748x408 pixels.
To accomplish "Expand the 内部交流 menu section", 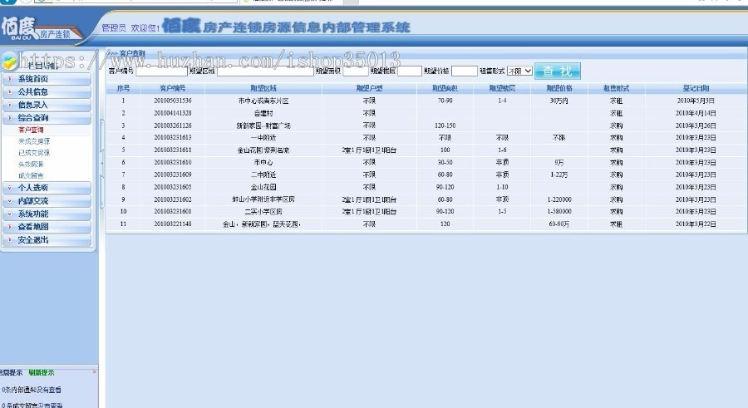I will [47, 201].
